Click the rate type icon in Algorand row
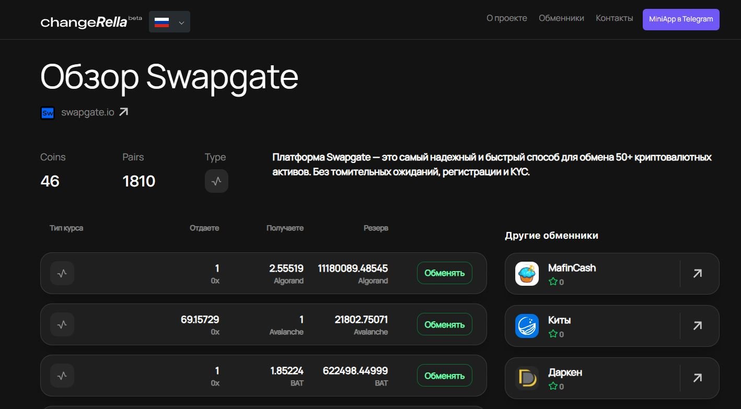 [62, 273]
